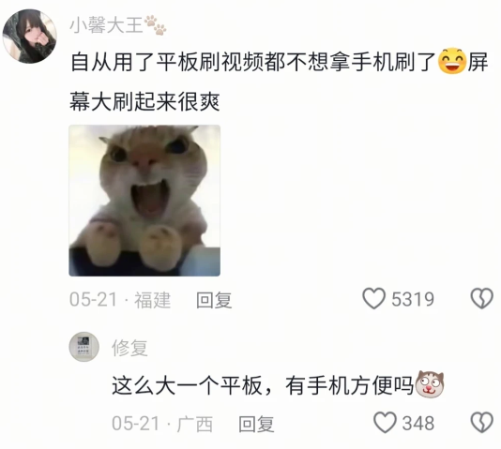Tap the username 修复
The width and height of the screenshot is (501, 449).
[x=129, y=347]
